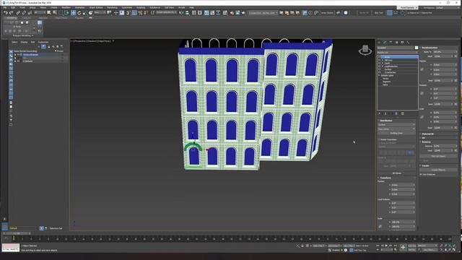
Task: Select the Segment sub-object level
Action: click(x=387, y=82)
